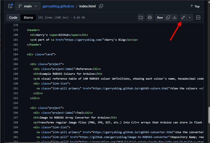Click line number 195
The width and height of the screenshot is (210, 143).
pyautogui.click(x=15, y=108)
